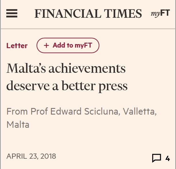Click the word Valletta in the byline

(139, 111)
